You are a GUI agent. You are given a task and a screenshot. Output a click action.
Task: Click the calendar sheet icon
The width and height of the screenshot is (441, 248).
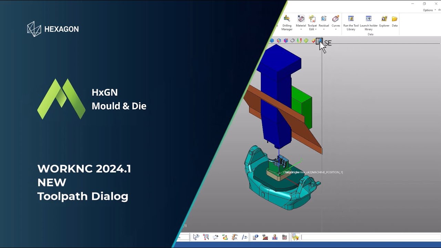[284, 237]
